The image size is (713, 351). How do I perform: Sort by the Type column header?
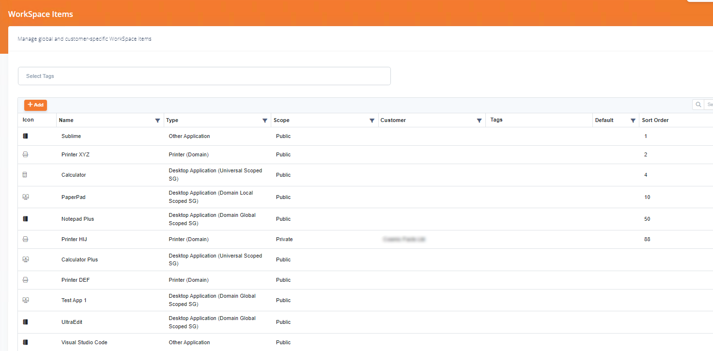click(x=172, y=120)
